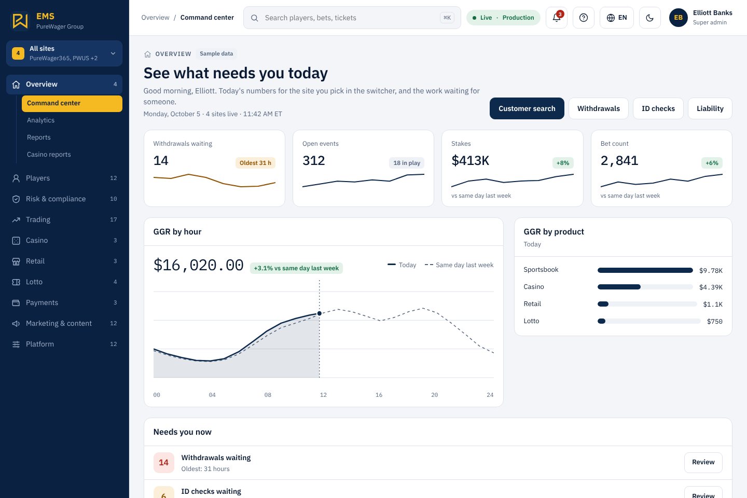Click the Players sidebar icon
Image resolution: width=747 pixels, height=498 pixels.
(16, 178)
